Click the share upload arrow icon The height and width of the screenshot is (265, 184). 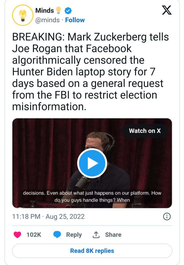96,235
